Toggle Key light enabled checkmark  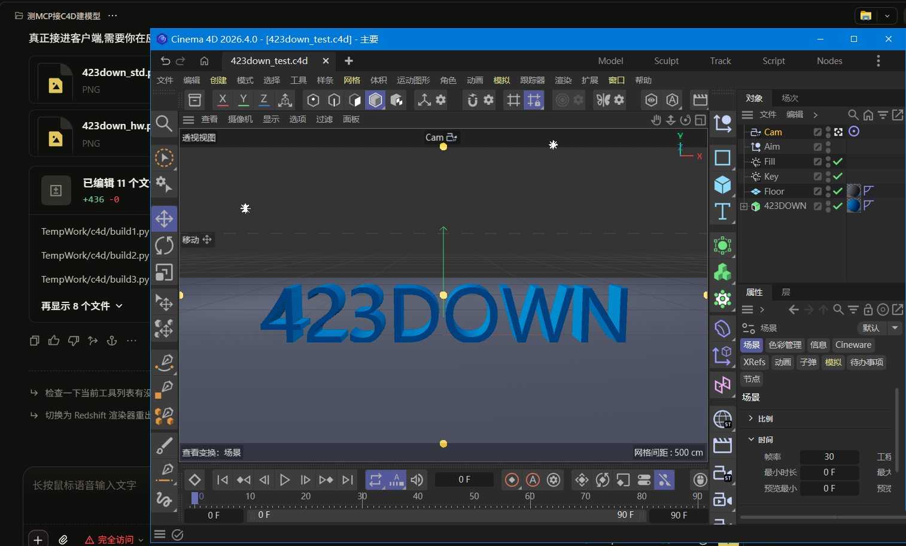tap(838, 176)
